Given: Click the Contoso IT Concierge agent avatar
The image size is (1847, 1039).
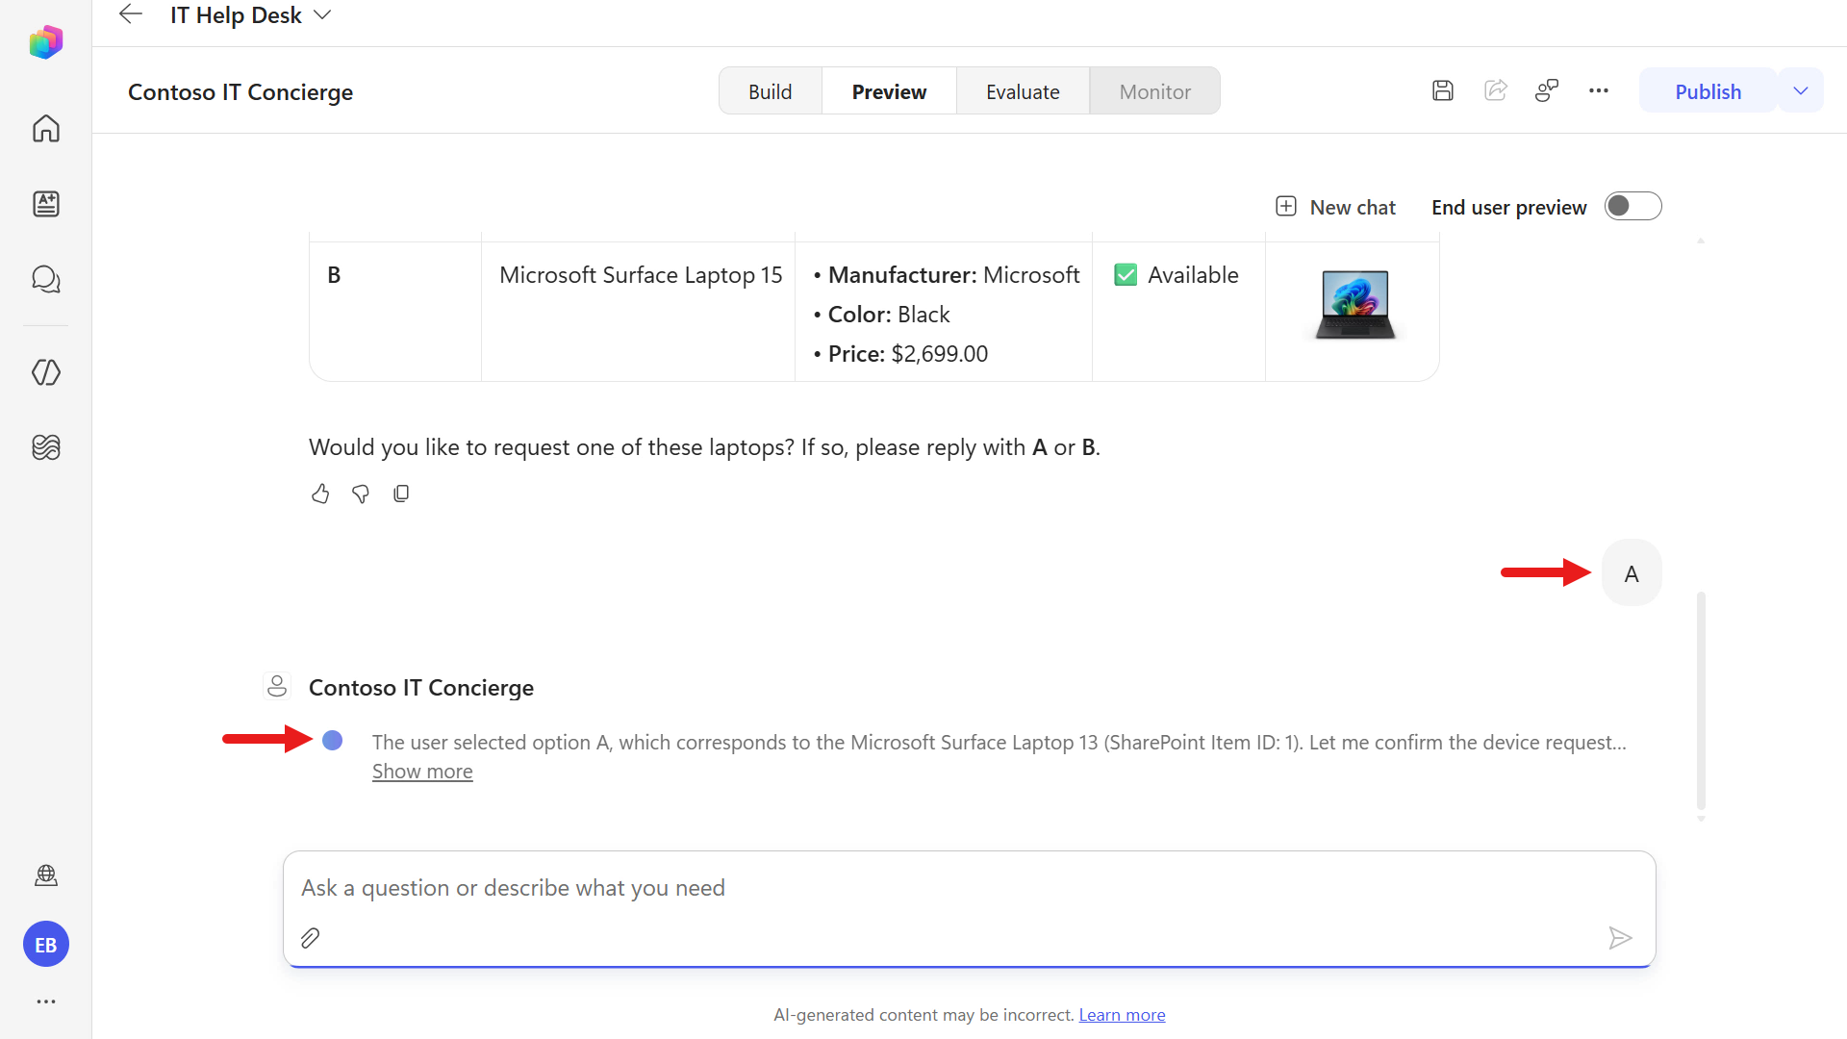Looking at the screenshot, I should pyautogui.click(x=277, y=686).
